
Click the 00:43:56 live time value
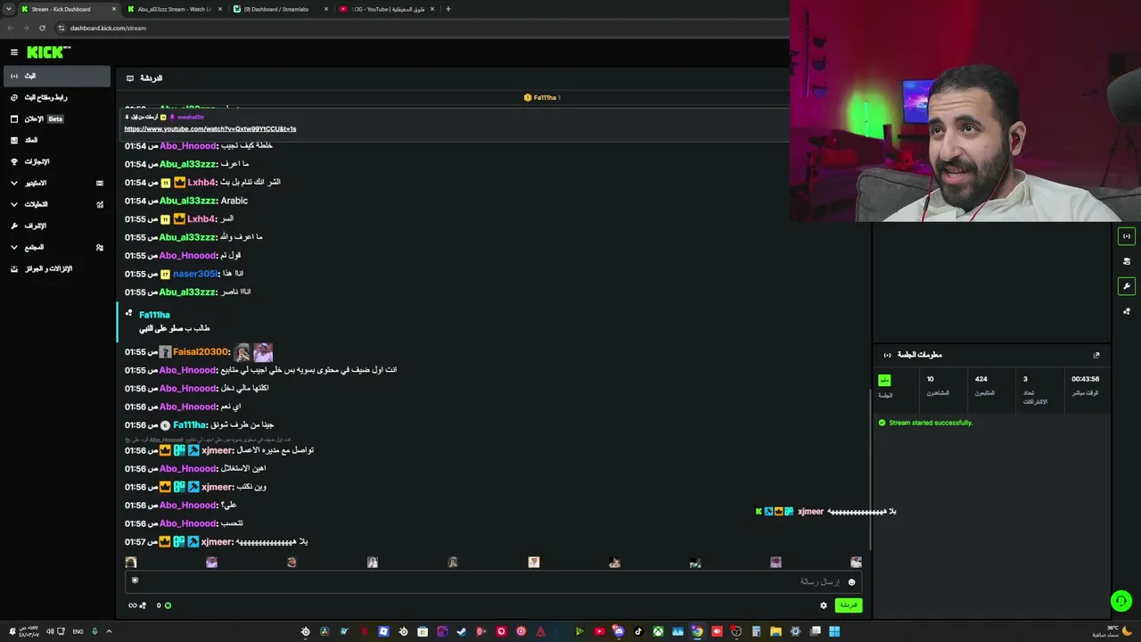tap(1085, 379)
